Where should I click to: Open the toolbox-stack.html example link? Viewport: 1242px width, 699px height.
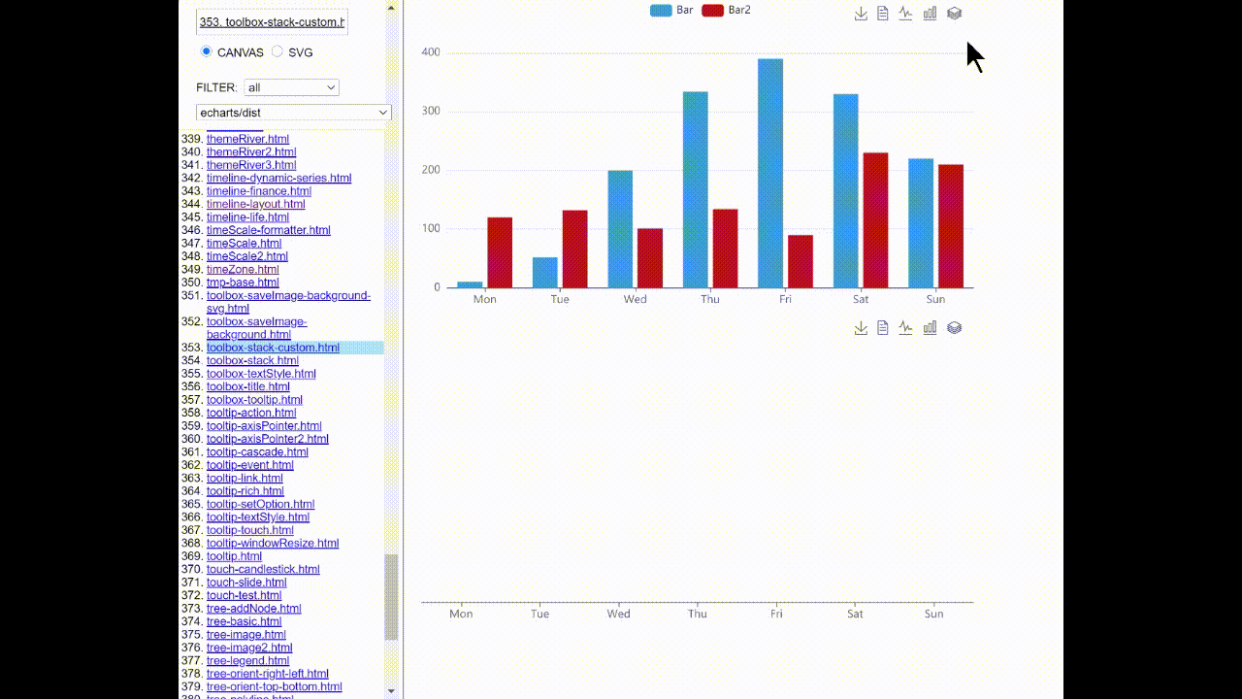coord(253,360)
